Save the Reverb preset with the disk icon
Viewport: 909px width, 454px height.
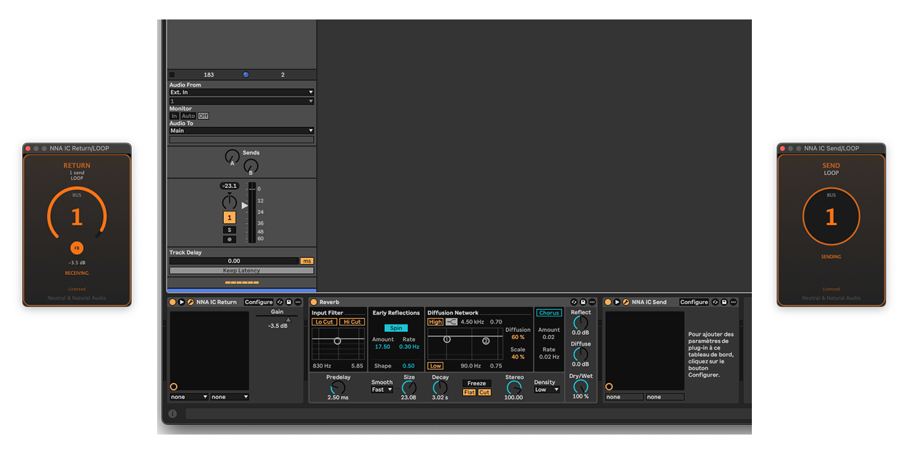[583, 302]
